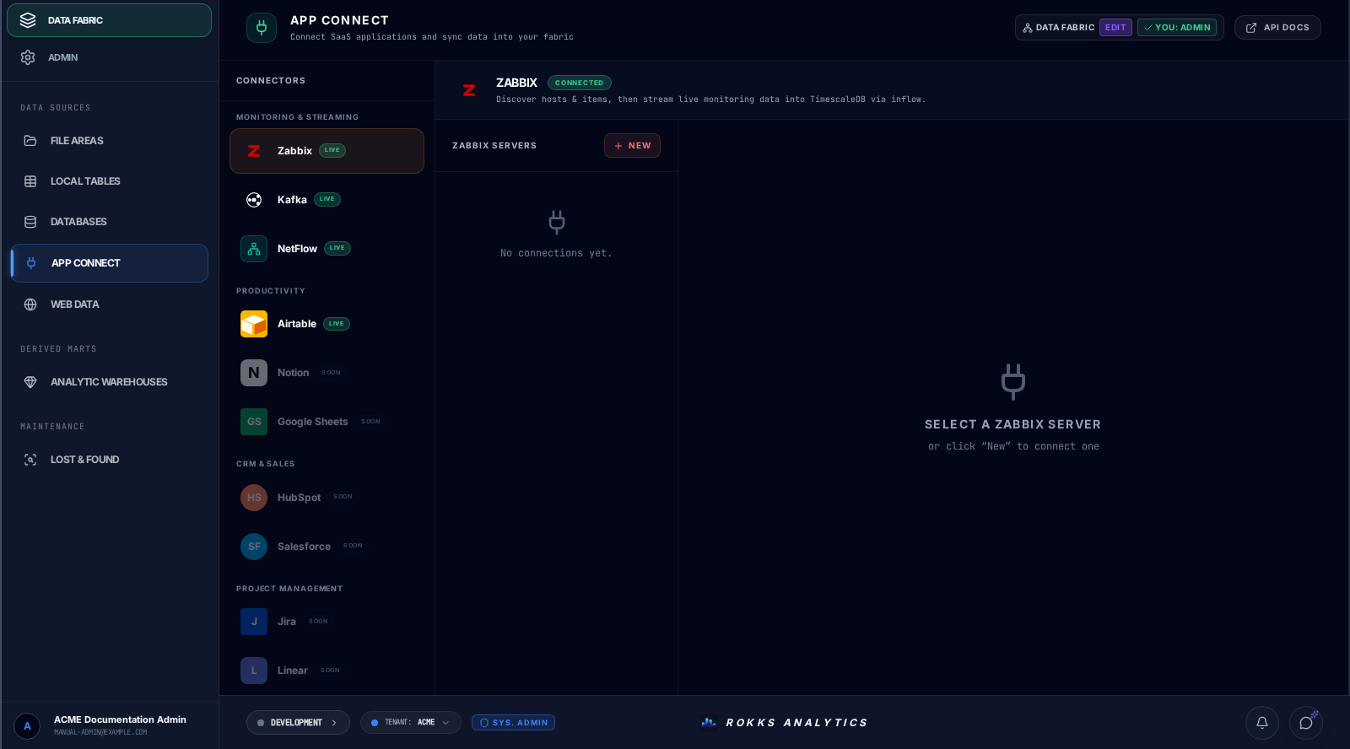The image size is (1350, 749).
Task: Click the Edit badge for Data Fabric
Action: [x=1115, y=28]
